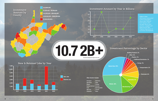Image resolution: width=158 pixels, height=101 pixels.
Task: Click the light blue county on the map's southern edge
Action: (x=22, y=55)
